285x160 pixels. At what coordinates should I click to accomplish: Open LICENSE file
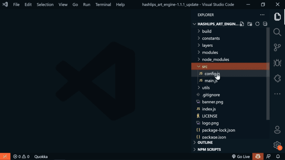(x=230, y=116)
